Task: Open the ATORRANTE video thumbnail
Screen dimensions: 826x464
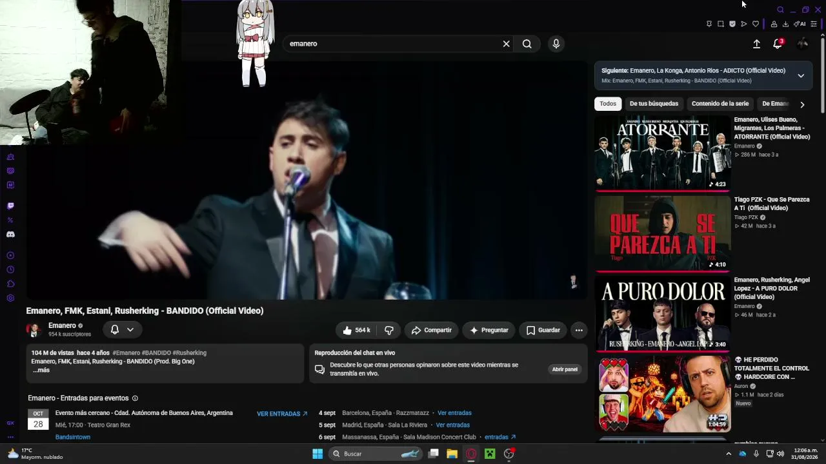Action: pyautogui.click(x=663, y=153)
